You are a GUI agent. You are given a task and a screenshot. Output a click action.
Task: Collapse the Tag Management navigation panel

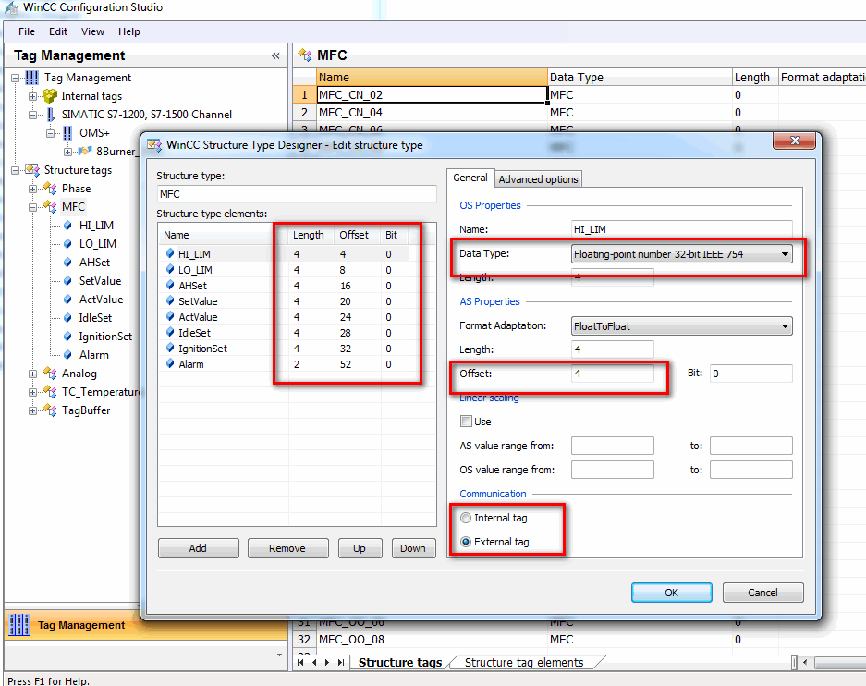point(275,55)
